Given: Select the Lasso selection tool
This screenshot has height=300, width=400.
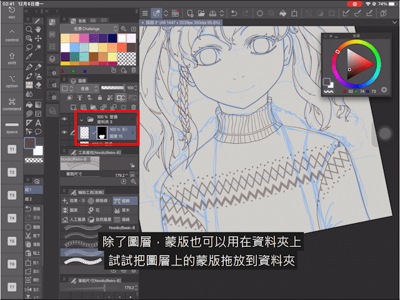Looking at the screenshot, I should pos(29,47).
